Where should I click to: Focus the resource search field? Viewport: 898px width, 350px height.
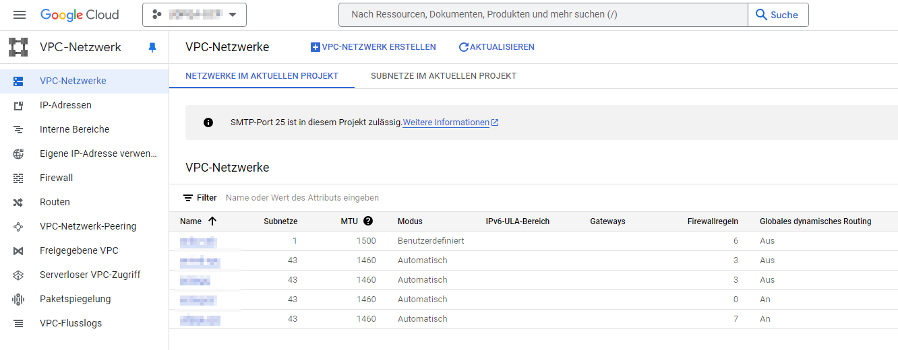543,15
